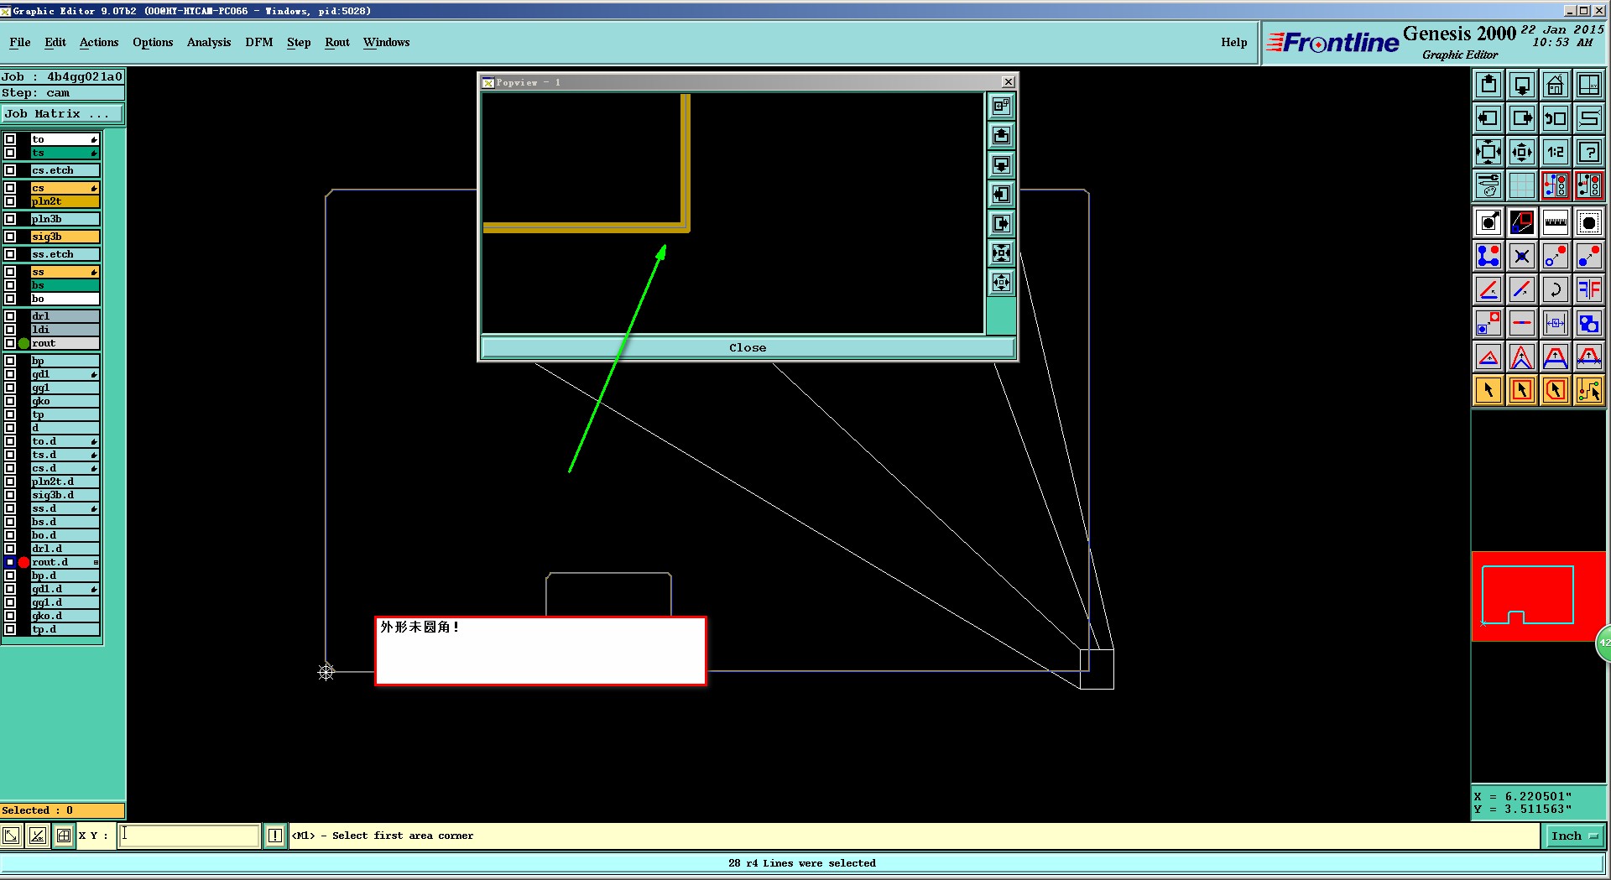Click the Popview pan right icon
The height and width of the screenshot is (880, 1611).
coord(1001,223)
